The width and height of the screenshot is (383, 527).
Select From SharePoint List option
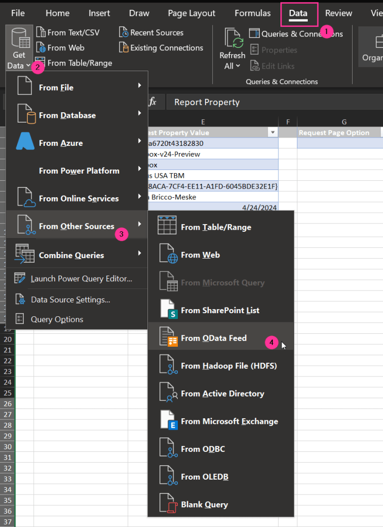tap(220, 310)
